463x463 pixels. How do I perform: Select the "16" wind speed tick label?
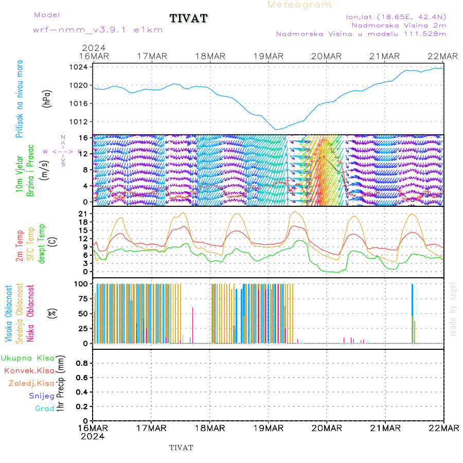(83, 138)
